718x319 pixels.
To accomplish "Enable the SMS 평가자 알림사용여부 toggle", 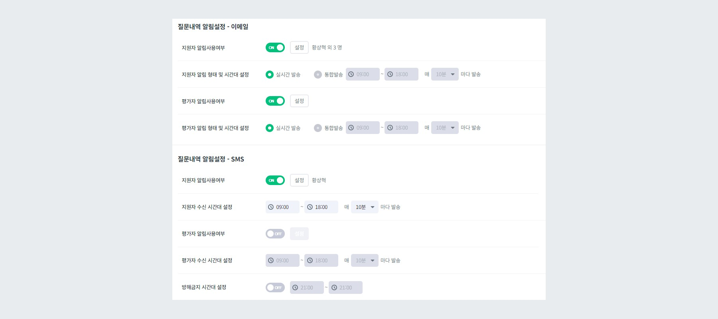I will (275, 234).
